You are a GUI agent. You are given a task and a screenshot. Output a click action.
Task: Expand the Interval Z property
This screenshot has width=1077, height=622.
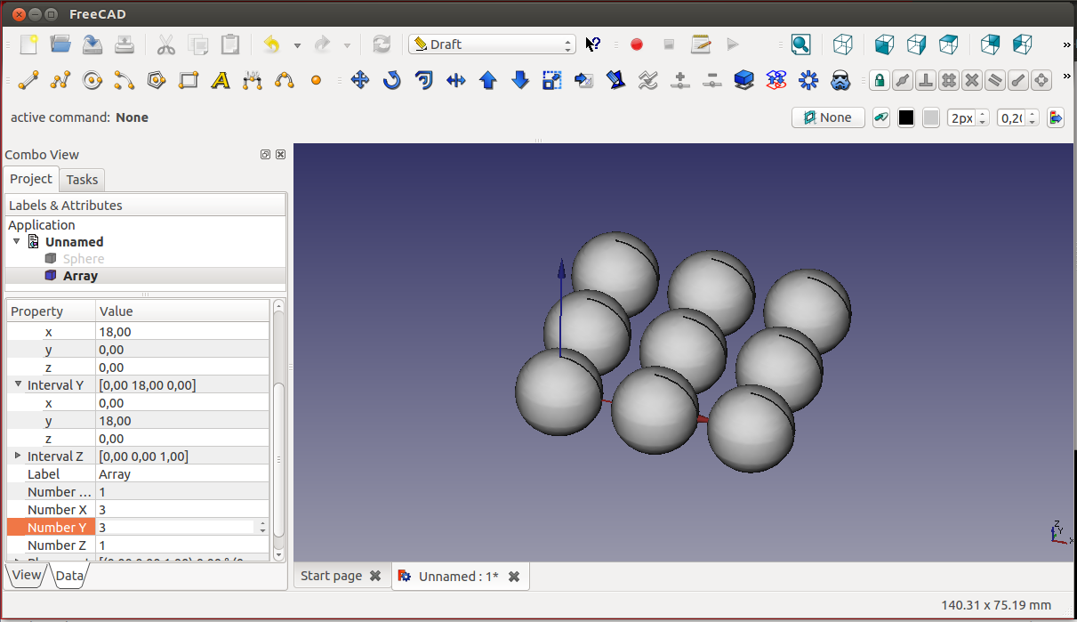tap(19, 456)
